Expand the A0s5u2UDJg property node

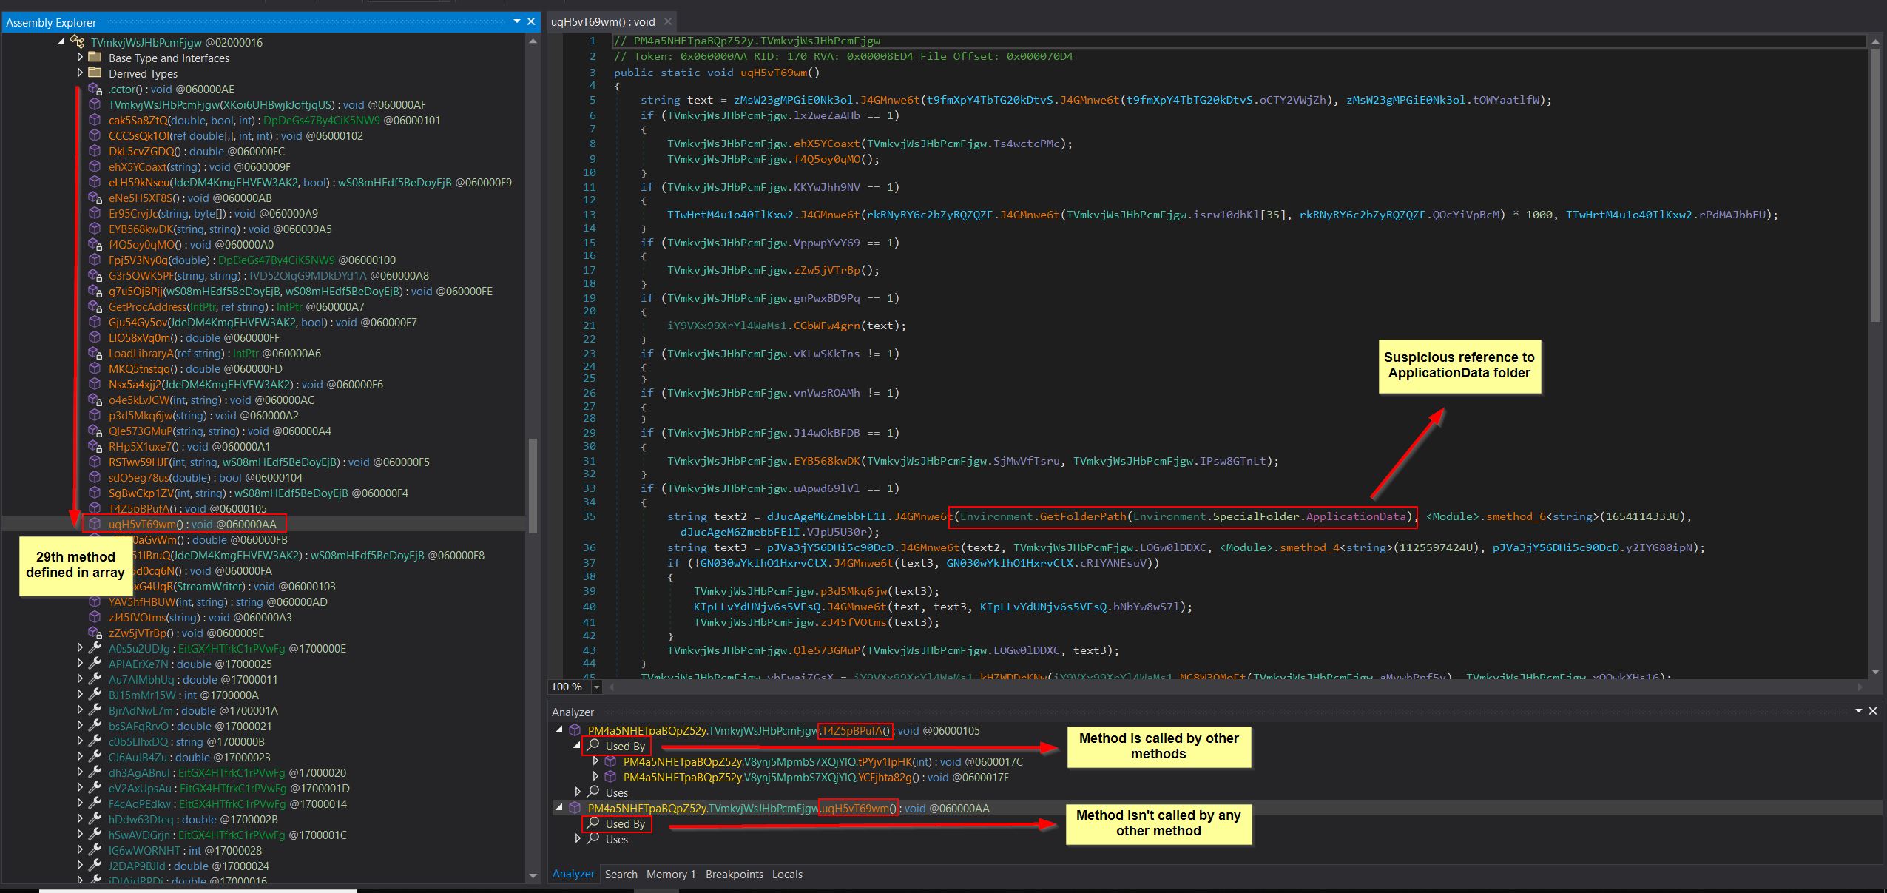tap(80, 647)
